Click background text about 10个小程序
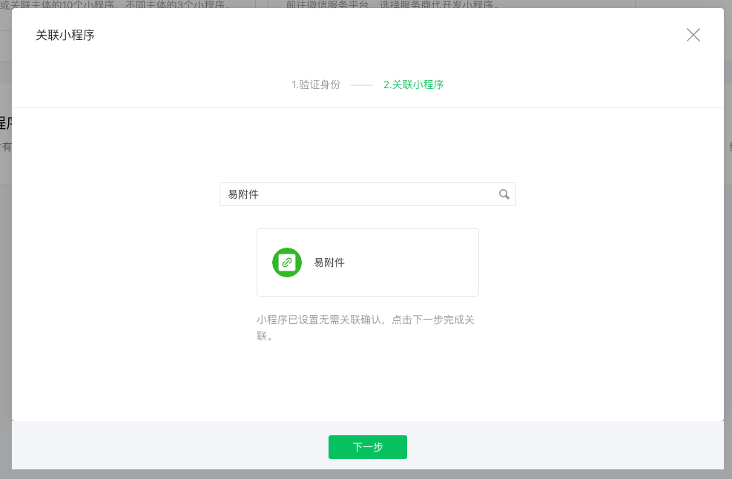Image resolution: width=732 pixels, height=479 pixels. click(x=119, y=4)
